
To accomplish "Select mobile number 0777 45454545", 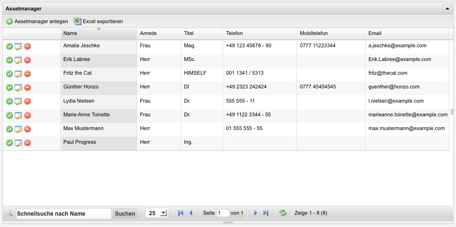I will (x=318, y=87).
